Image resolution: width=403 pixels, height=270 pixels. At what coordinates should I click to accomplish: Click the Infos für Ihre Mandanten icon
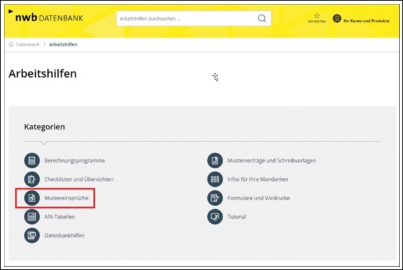[215, 179]
